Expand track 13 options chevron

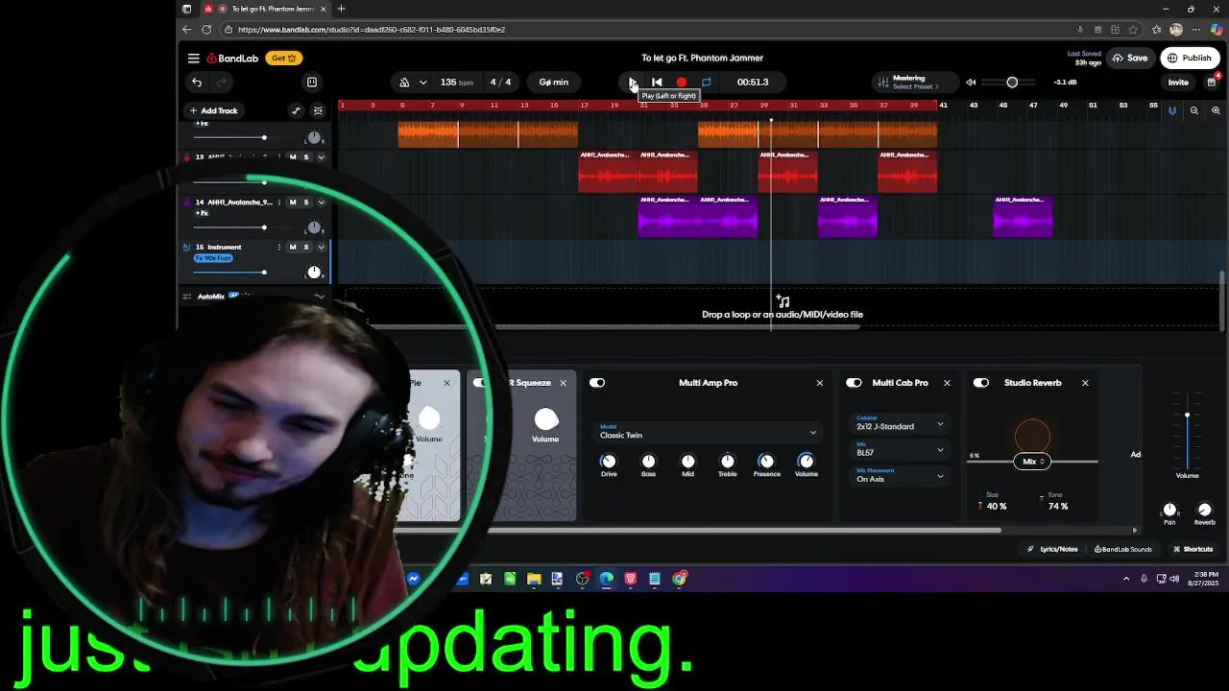tap(321, 157)
